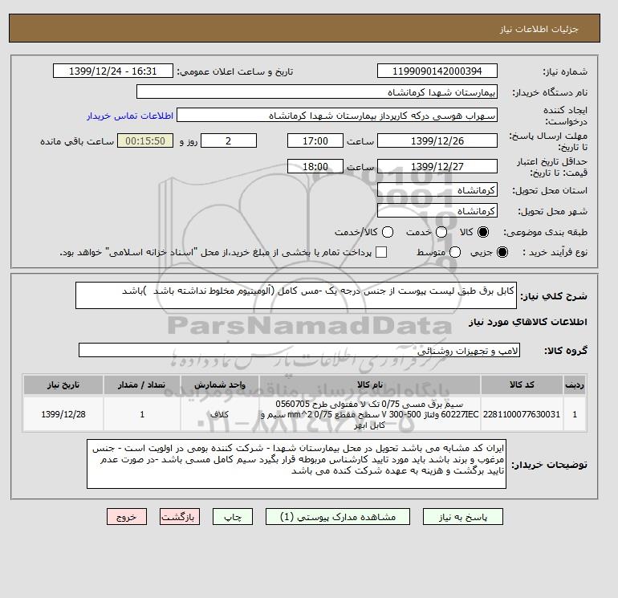
Task: Click شرح کلی نیاز label
Action: click(x=554, y=296)
